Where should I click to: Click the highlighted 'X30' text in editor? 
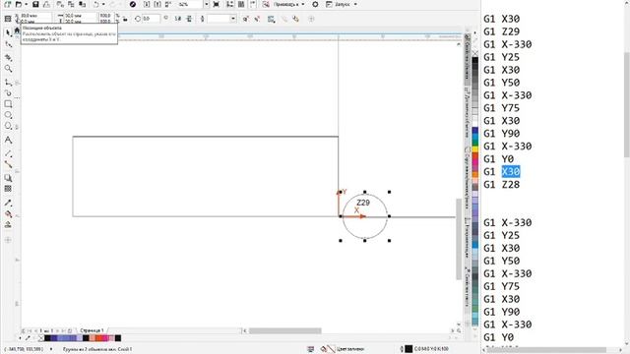[x=511, y=172]
